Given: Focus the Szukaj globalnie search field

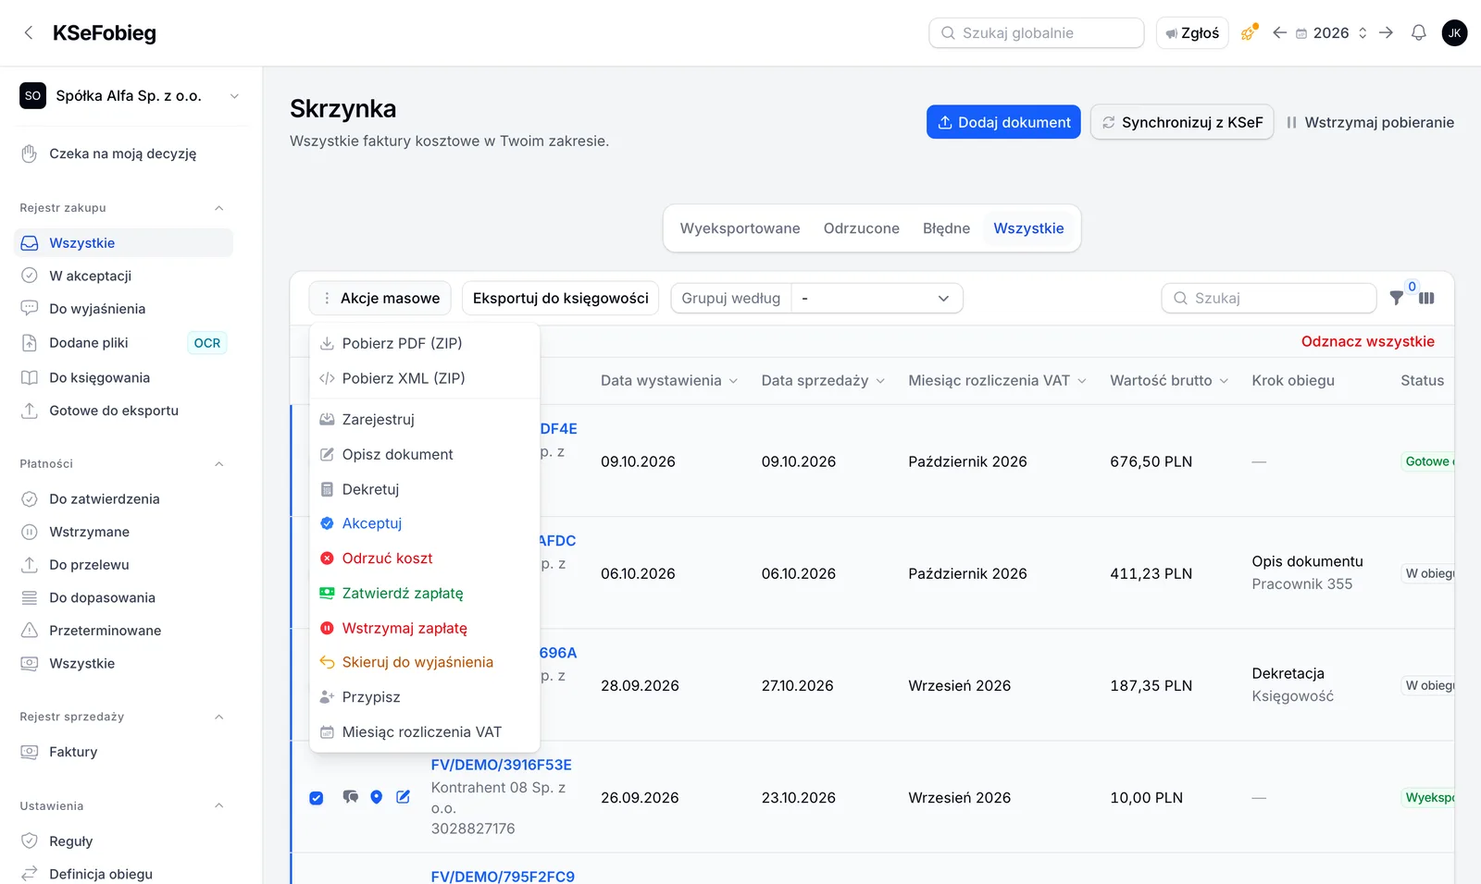Looking at the screenshot, I should point(1037,33).
